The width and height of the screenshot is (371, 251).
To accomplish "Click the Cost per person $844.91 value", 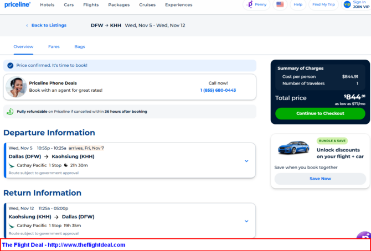I will [350, 77].
